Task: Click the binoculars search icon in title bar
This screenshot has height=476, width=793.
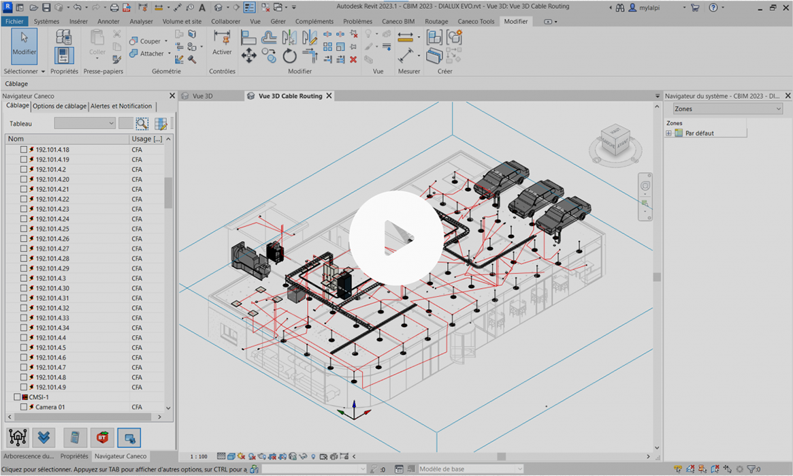Action: tap(620, 7)
